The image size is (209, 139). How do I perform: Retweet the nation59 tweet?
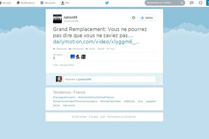coord(76,49)
